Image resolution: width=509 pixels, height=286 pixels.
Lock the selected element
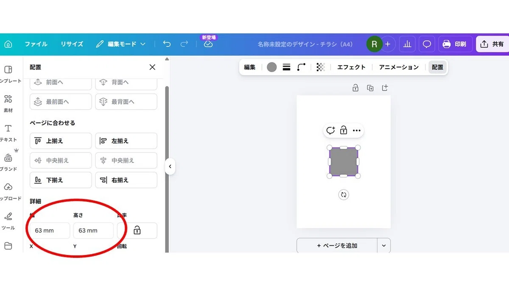pyautogui.click(x=344, y=131)
